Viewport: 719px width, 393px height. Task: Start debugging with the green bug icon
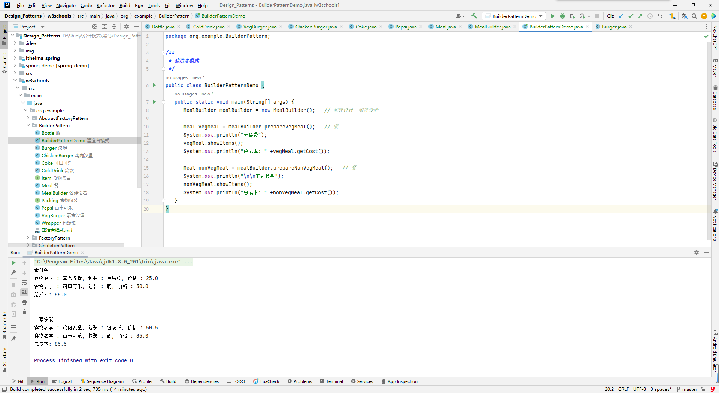pyautogui.click(x=562, y=16)
